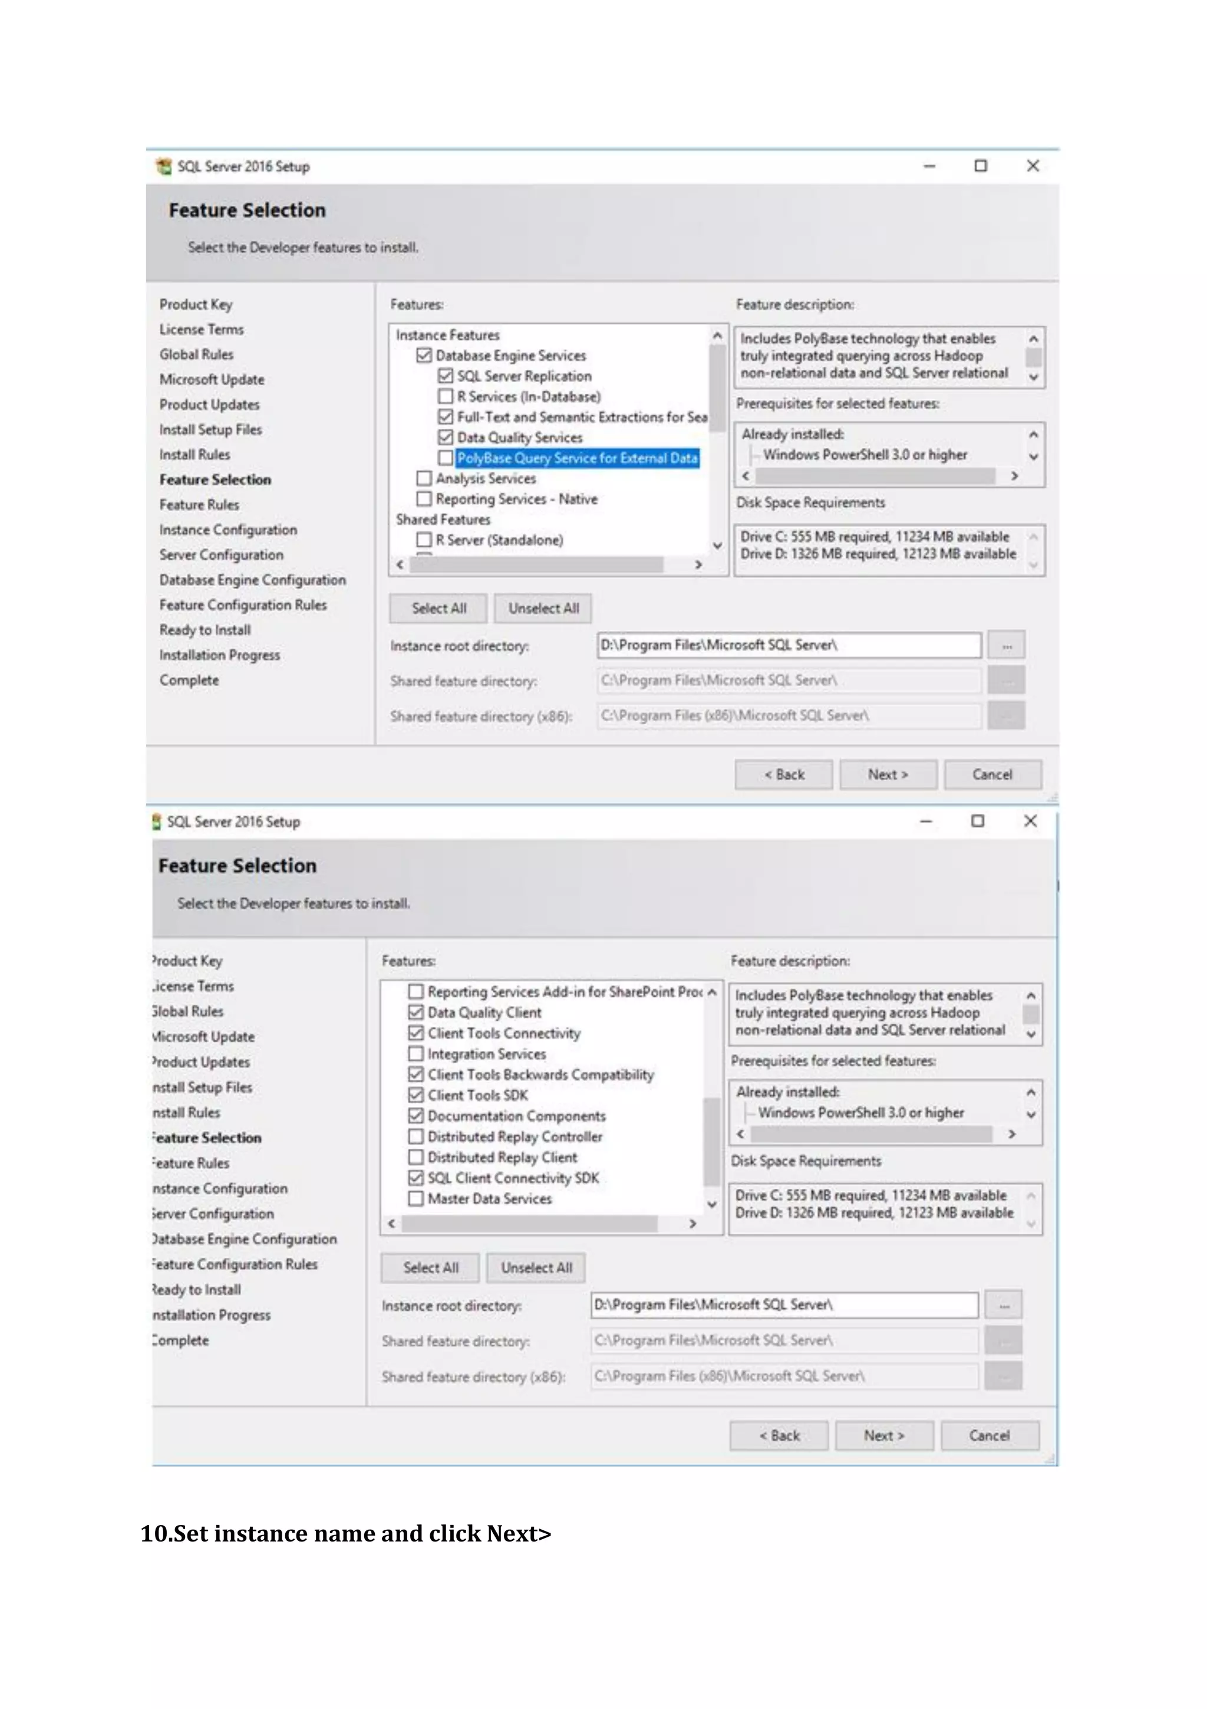Click 'Database Engine Configuration' step in Instance Features window
Viewport: 1207px width, 1709px height.
[x=252, y=580]
